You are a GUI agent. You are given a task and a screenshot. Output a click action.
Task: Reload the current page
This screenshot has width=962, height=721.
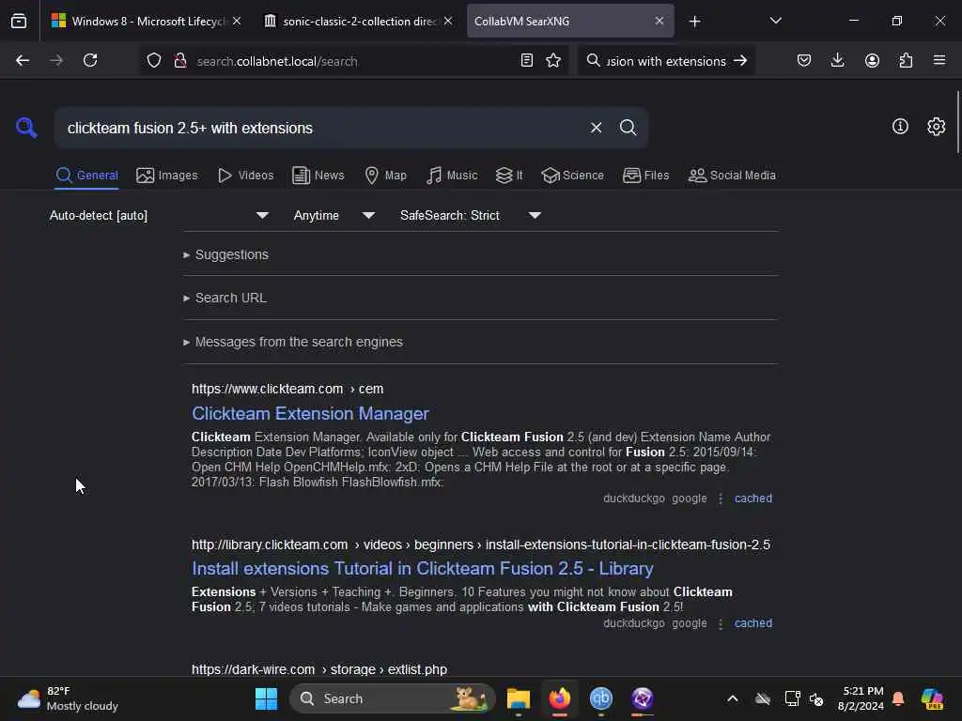[x=90, y=60]
